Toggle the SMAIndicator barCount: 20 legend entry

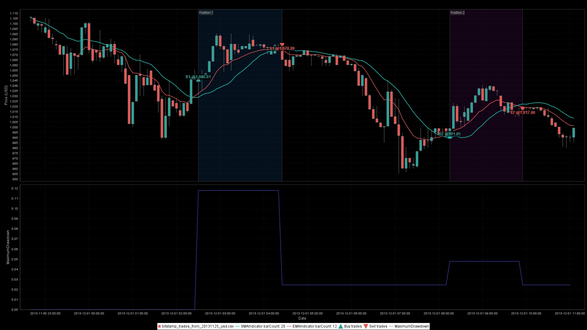(263, 326)
